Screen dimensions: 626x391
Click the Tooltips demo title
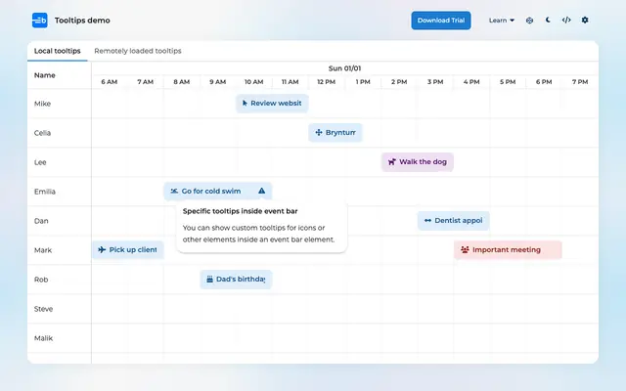pyautogui.click(x=82, y=21)
